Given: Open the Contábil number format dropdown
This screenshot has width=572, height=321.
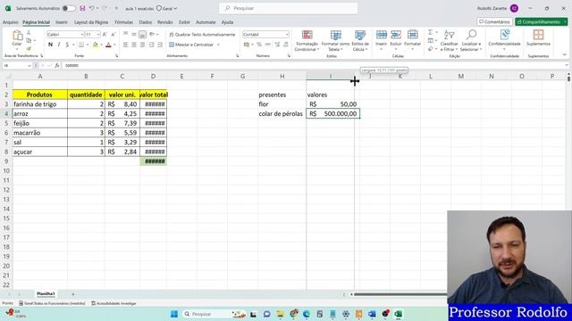Looking at the screenshot, I should (x=287, y=34).
